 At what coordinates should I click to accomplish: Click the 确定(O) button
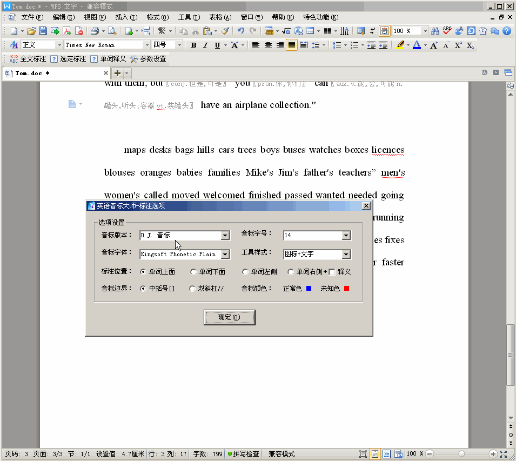pyautogui.click(x=230, y=317)
